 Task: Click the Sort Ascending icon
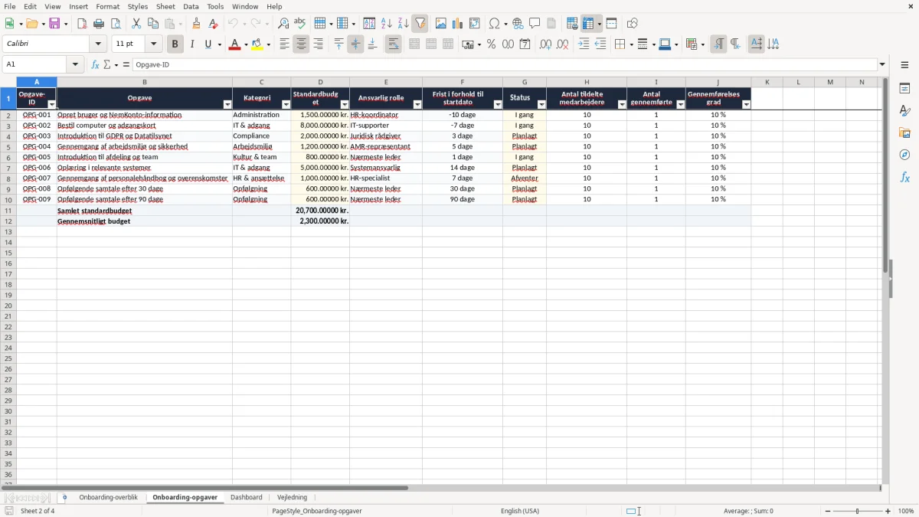(x=386, y=24)
